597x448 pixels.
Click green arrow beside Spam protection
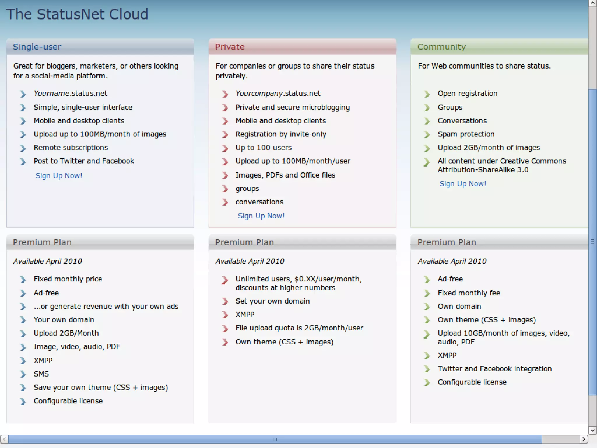coord(427,134)
